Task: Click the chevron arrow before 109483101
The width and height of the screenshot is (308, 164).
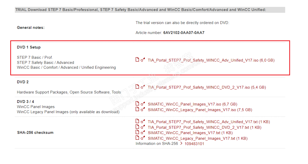Action: click(181, 144)
